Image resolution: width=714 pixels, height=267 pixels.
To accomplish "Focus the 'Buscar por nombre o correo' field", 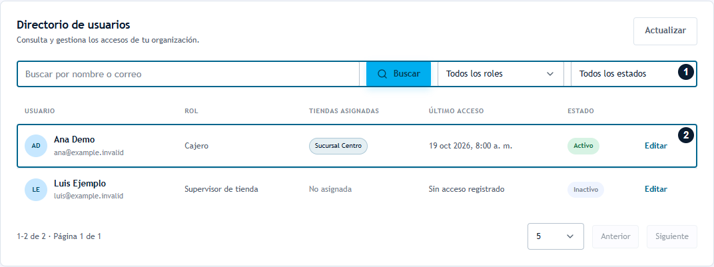I will pos(188,74).
